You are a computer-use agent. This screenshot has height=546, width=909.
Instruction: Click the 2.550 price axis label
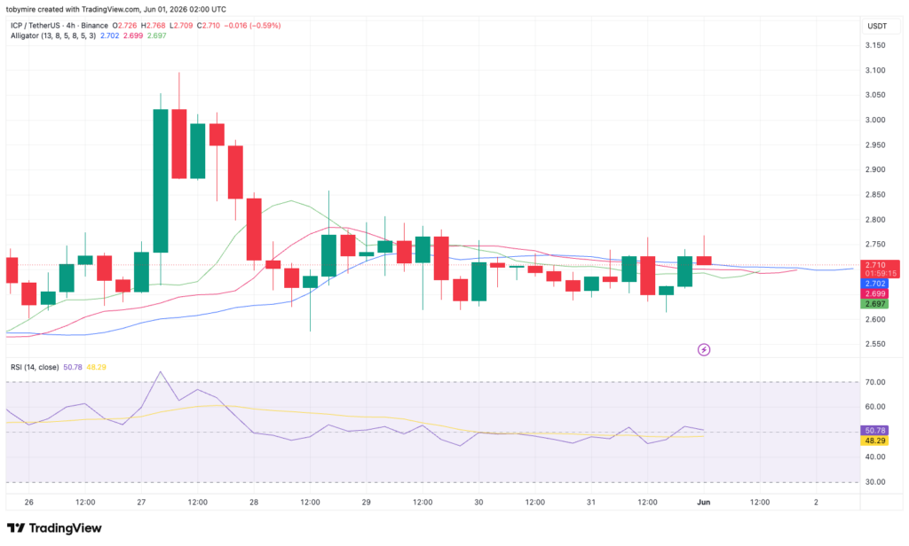tap(874, 345)
